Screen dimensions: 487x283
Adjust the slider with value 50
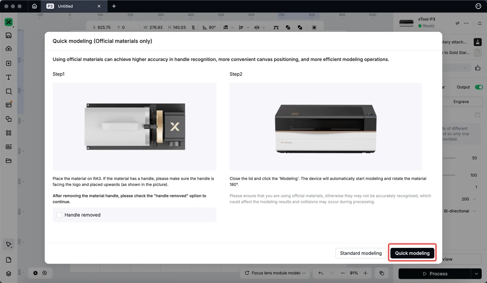(x=449, y=158)
